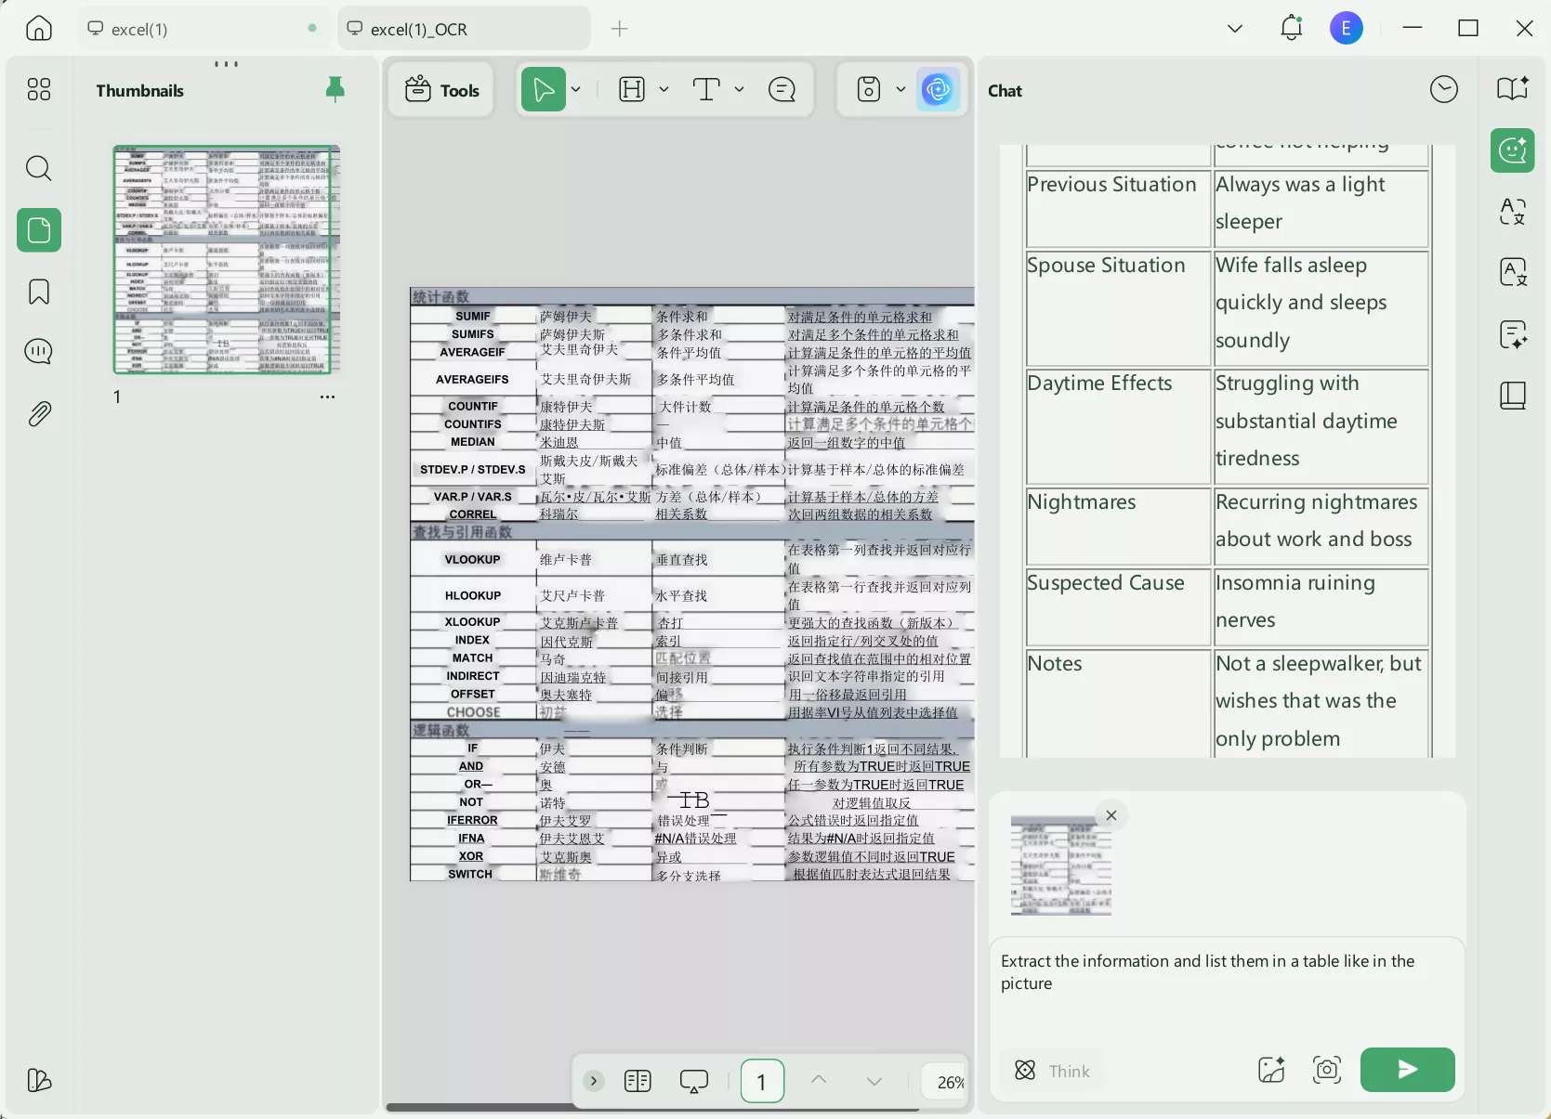
Task: Open the attachments paperclip panel
Action: pos(39,413)
